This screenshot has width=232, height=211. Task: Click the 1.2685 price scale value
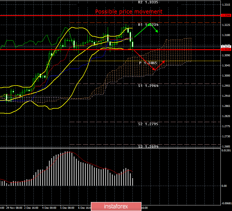click(x=226, y=147)
